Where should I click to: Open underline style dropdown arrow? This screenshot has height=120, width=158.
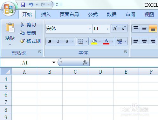[73, 41]
